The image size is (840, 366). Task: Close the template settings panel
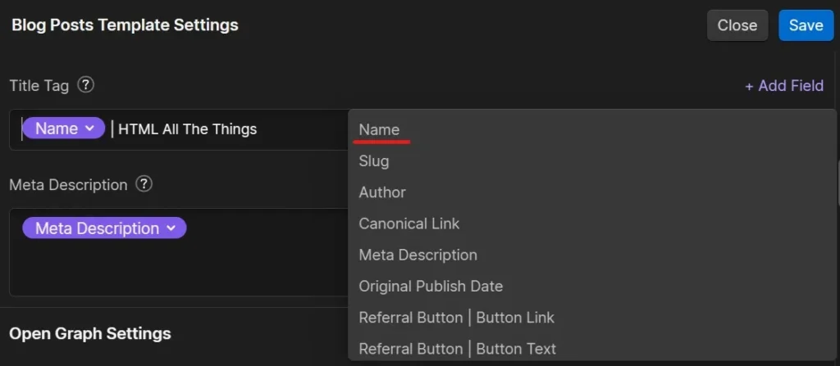click(x=737, y=25)
